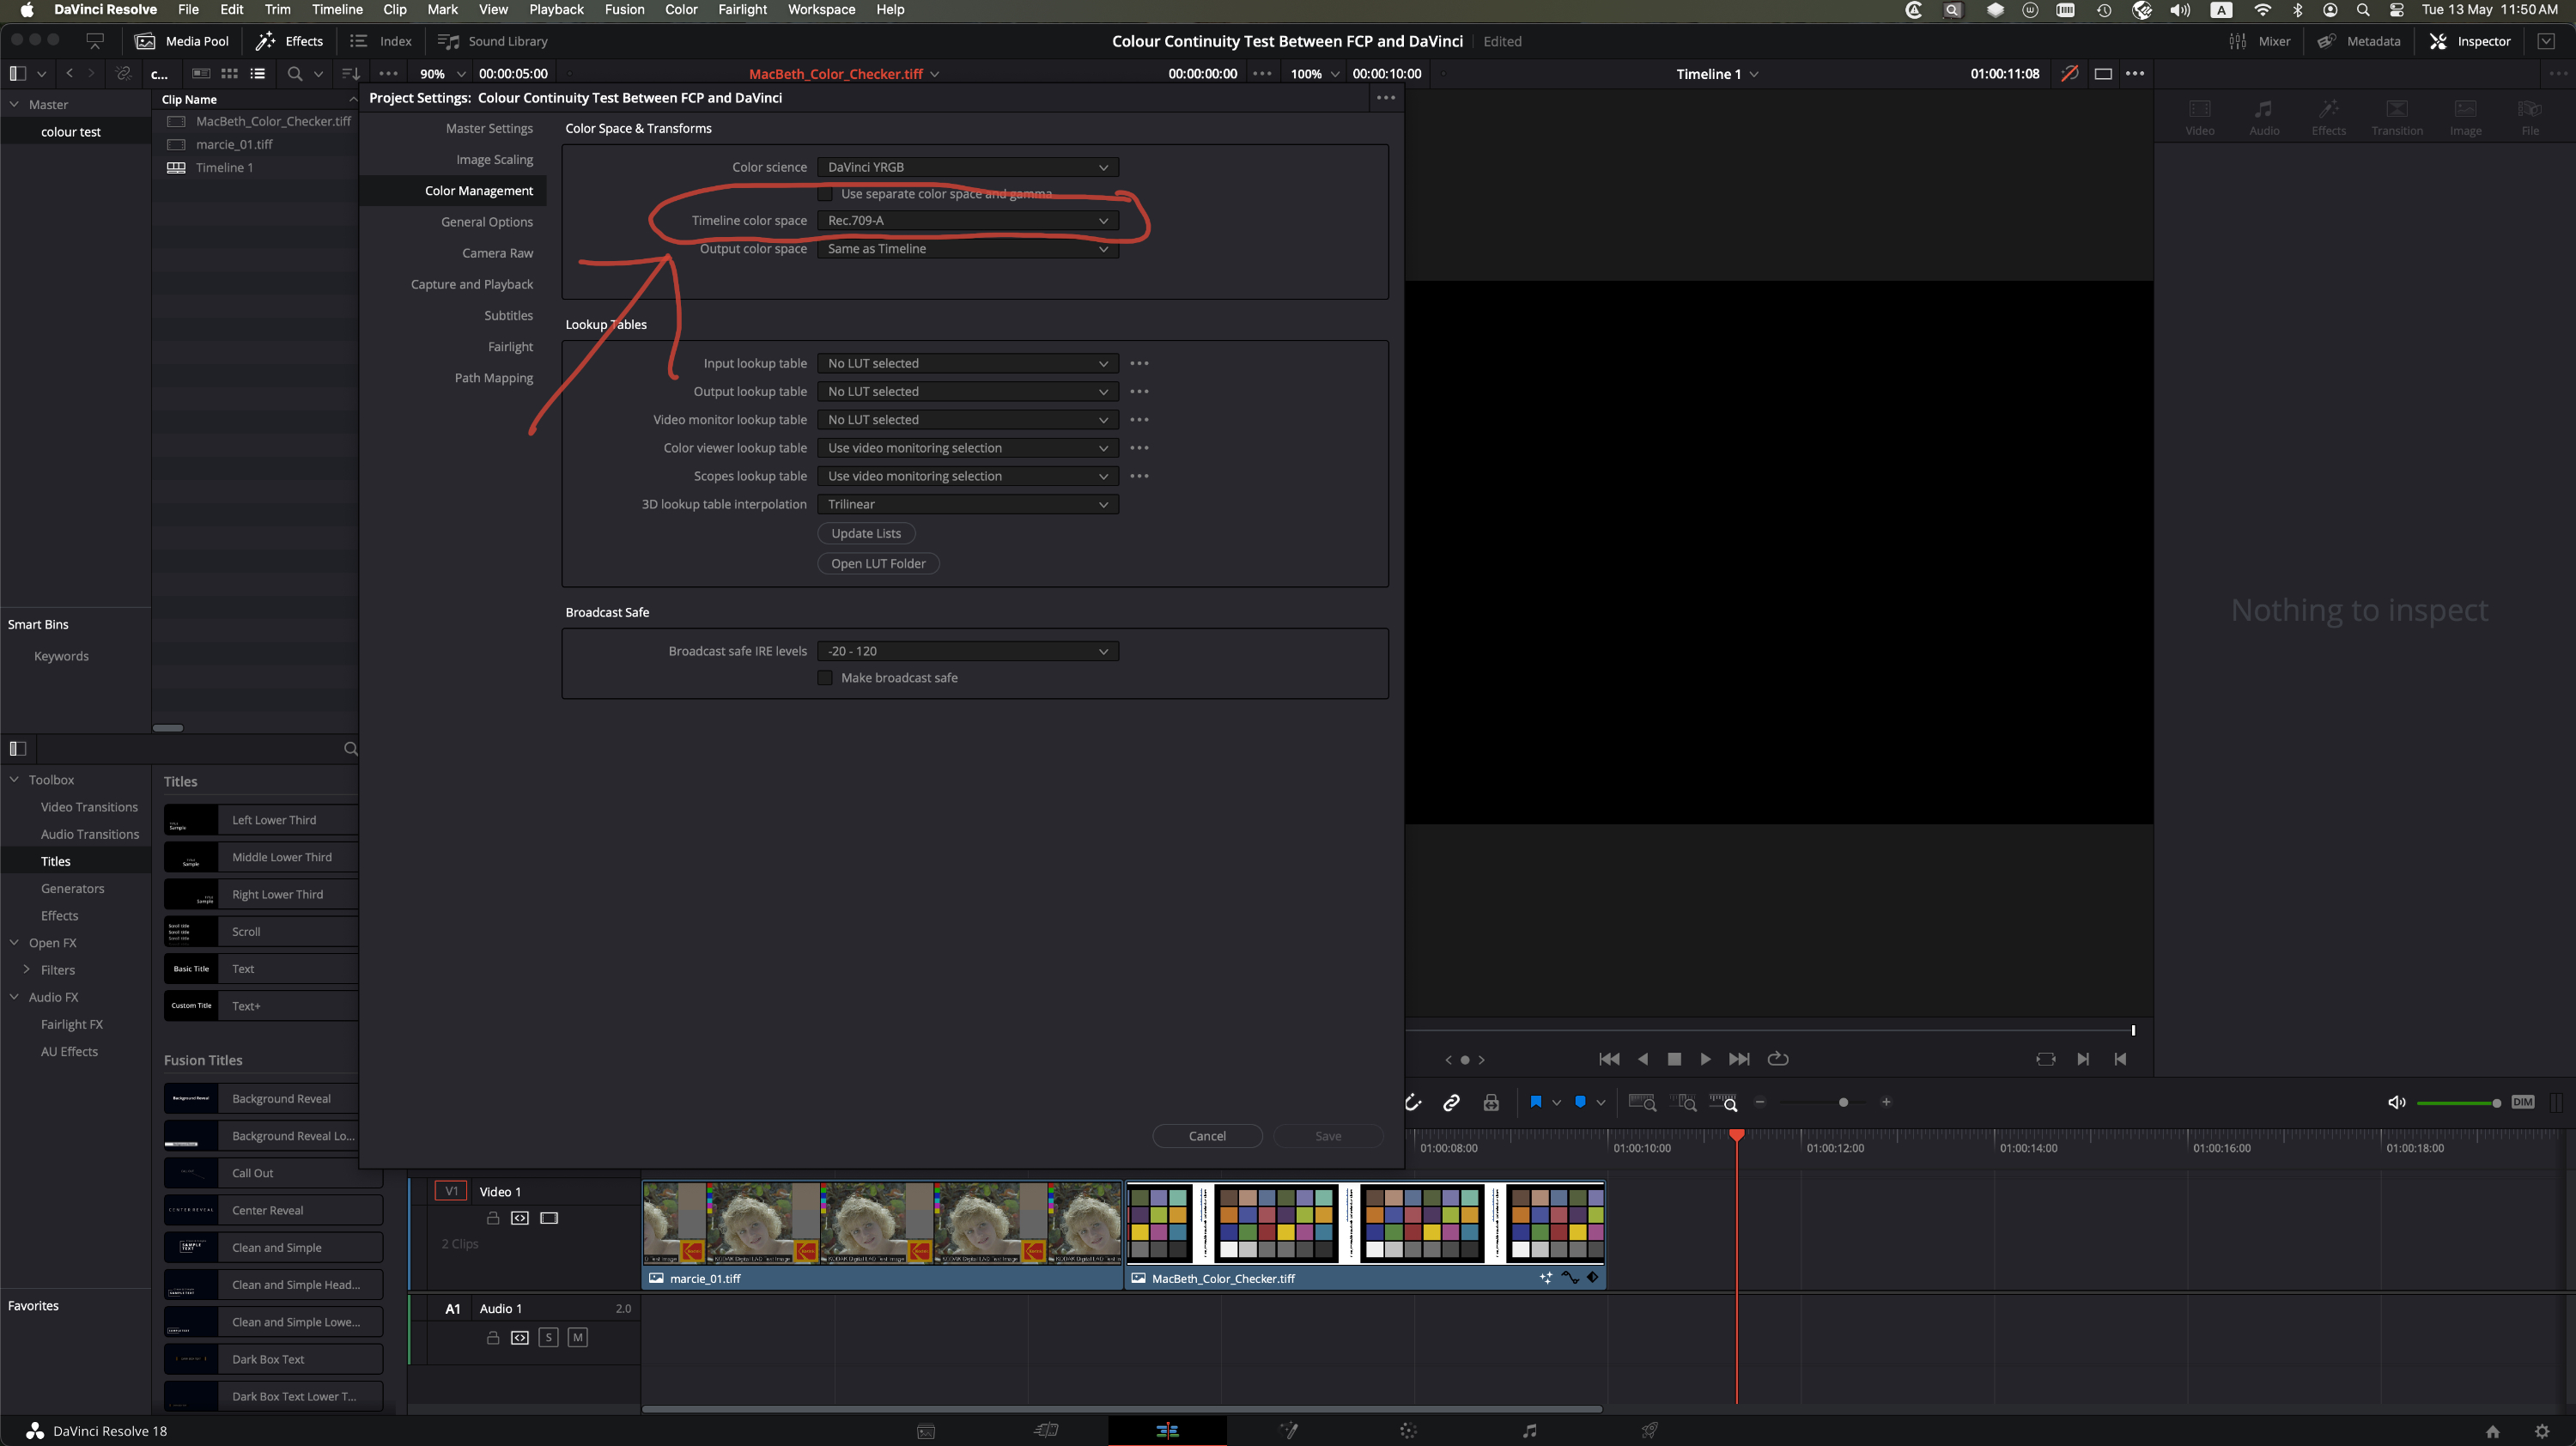
Task: Open the Timeline color space dropdown
Action: click(x=967, y=220)
